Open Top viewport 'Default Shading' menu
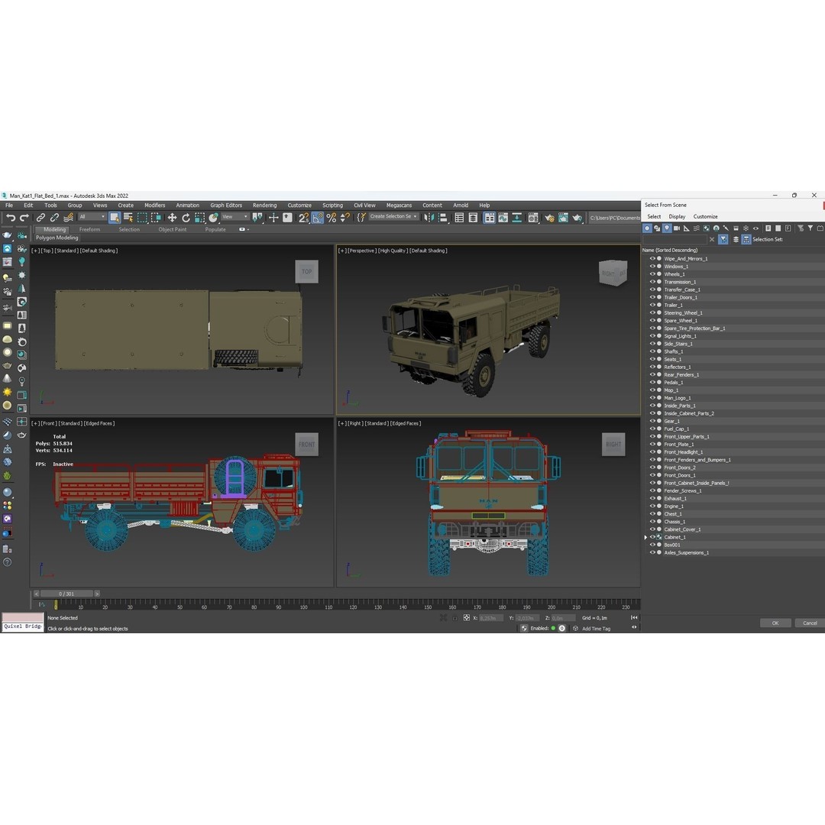 [x=99, y=251]
